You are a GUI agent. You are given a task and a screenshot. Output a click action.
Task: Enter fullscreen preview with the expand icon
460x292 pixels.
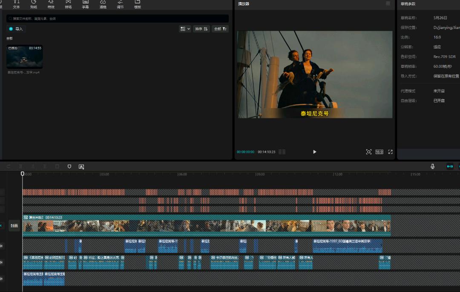click(x=391, y=152)
